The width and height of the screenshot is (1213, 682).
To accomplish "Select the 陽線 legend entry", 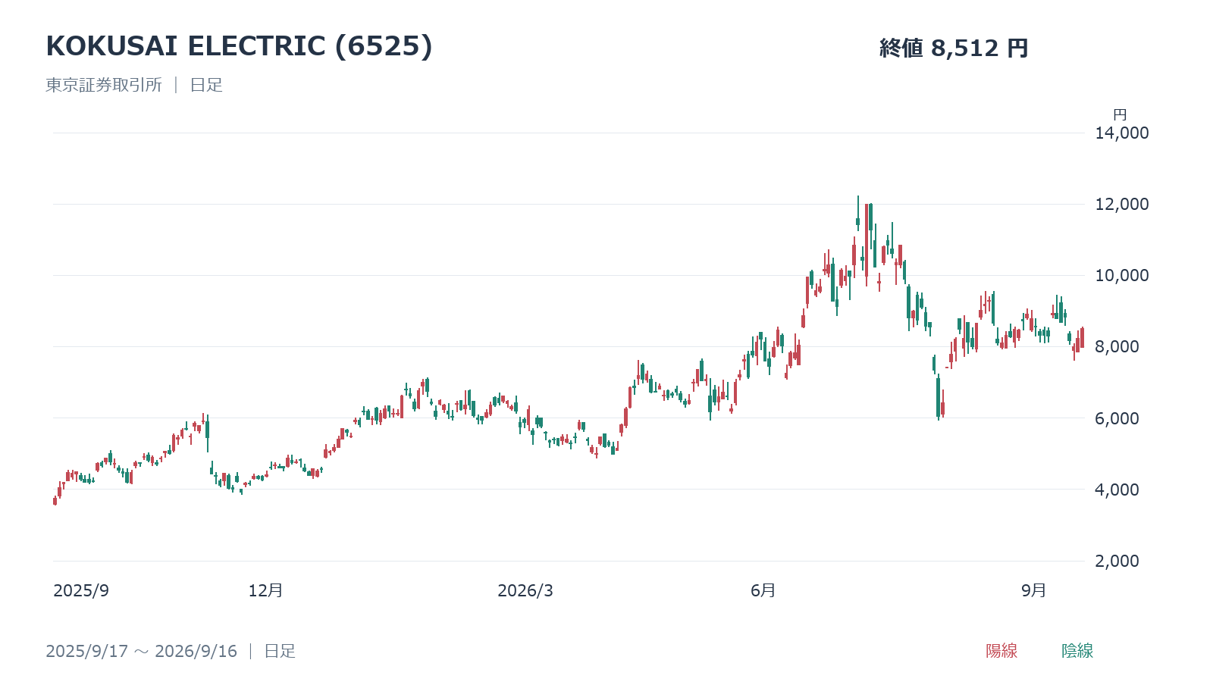I will [x=1001, y=651].
